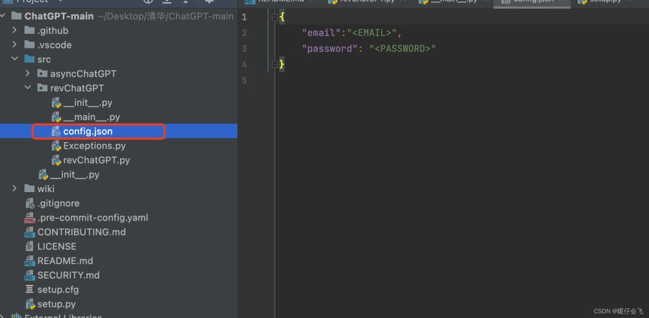Select the .vscode folder name

pyautogui.click(x=55, y=45)
